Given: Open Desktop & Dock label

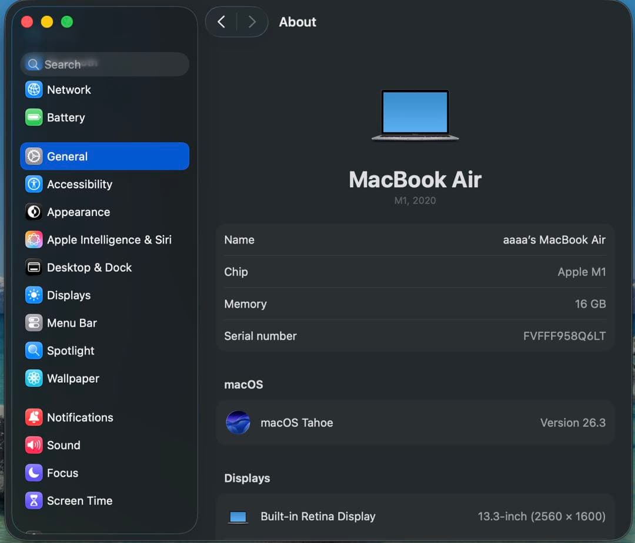Looking at the screenshot, I should pyautogui.click(x=89, y=268).
